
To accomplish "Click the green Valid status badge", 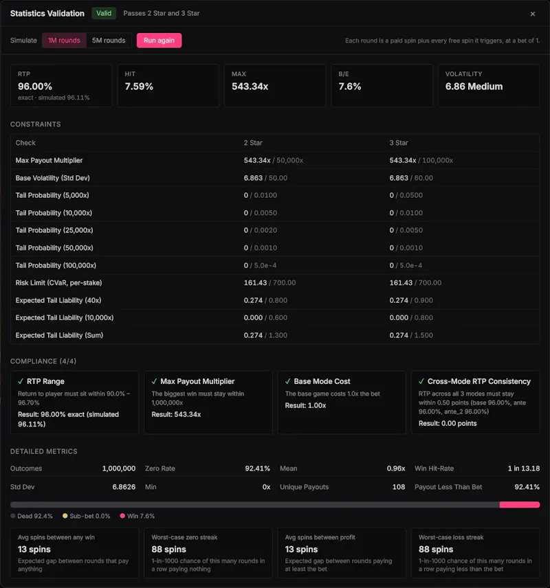I will (104, 14).
